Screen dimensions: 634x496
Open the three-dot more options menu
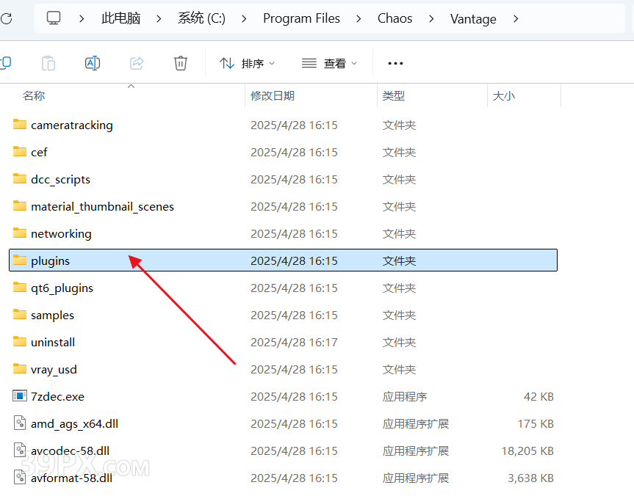pos(395,63)
